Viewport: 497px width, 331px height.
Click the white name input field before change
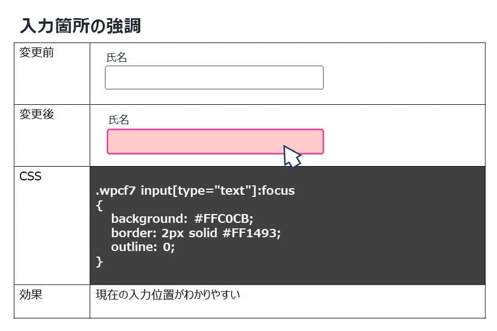coord(214,78)
